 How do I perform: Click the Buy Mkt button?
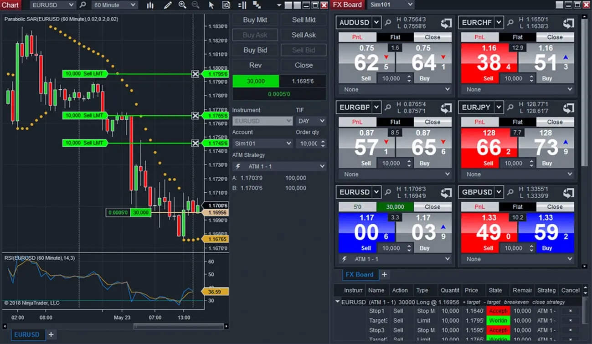(255, 20)
